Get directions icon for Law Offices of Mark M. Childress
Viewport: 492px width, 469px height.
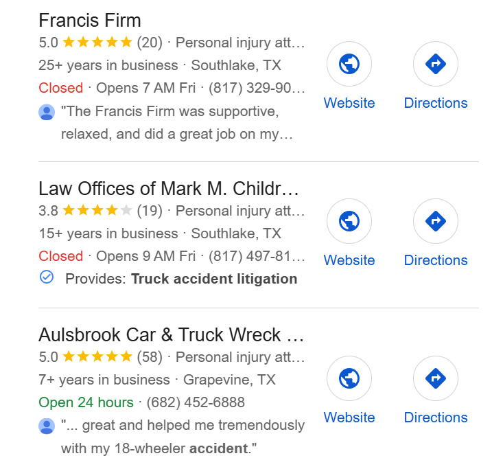tap(435, 222)
